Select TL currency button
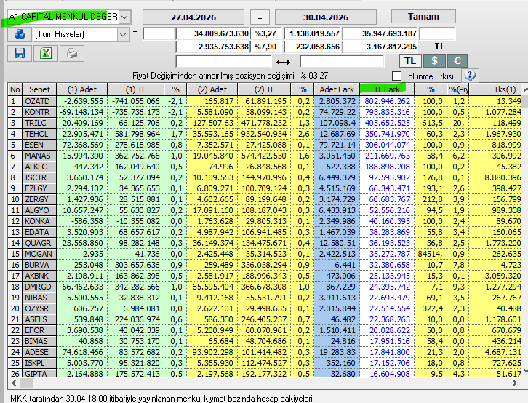This screenshot has width=528, height=403. 410,61
